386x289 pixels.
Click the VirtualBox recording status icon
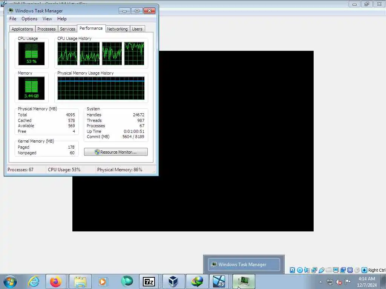click(343, 270)
